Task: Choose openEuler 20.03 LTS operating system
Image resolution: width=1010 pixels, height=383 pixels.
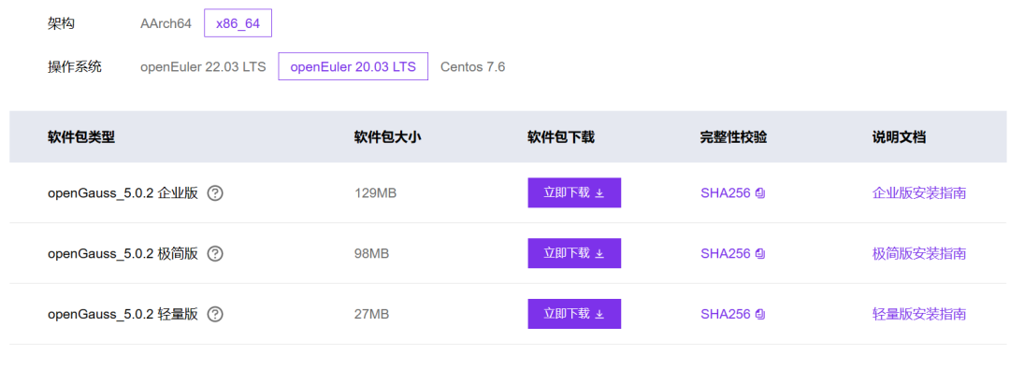Action: coord(353,67)
